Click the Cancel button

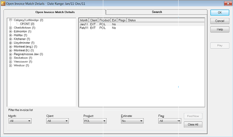tap(220, 21)
